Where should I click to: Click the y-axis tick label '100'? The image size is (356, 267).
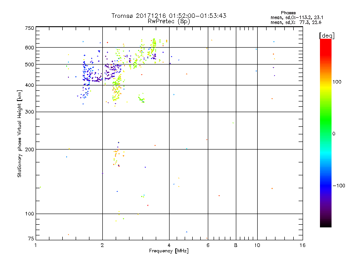tap(29, 214)
